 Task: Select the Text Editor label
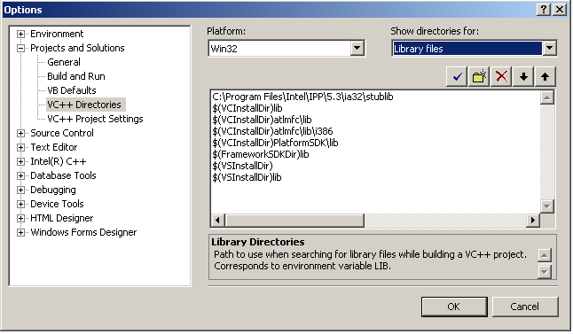[54, 147]
